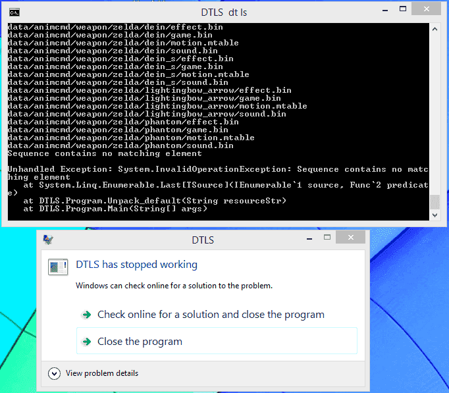Click line zelda/phantom/motion.mtable

pos(131,138)
